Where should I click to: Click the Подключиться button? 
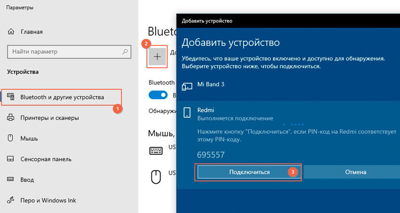coord(249,172)
